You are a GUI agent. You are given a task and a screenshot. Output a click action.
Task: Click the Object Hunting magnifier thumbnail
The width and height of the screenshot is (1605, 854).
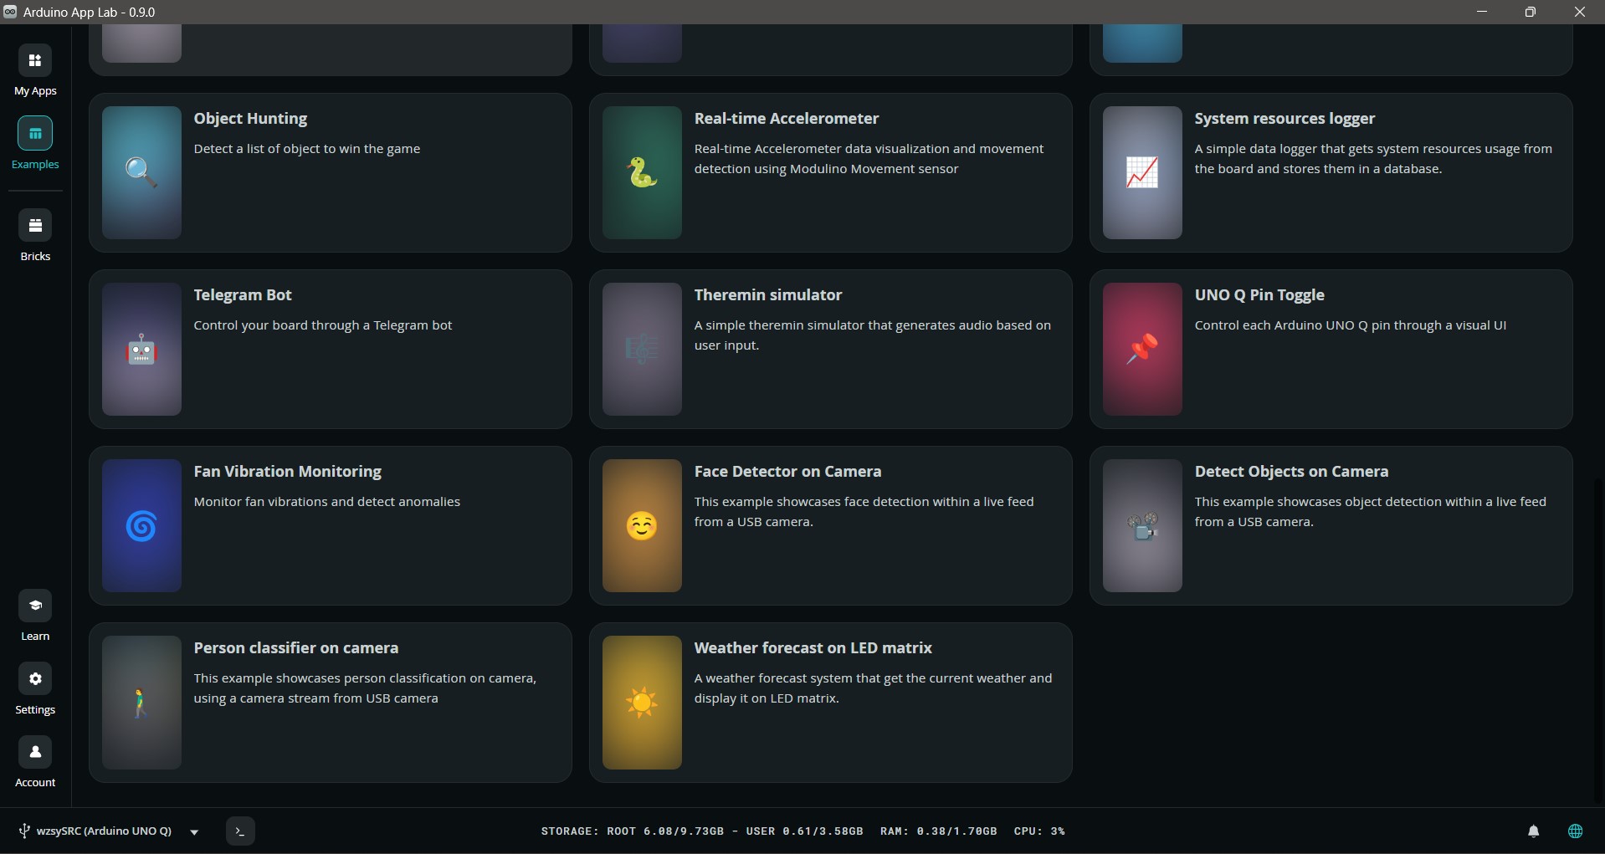pyautogui.click(x=141, y=172)
